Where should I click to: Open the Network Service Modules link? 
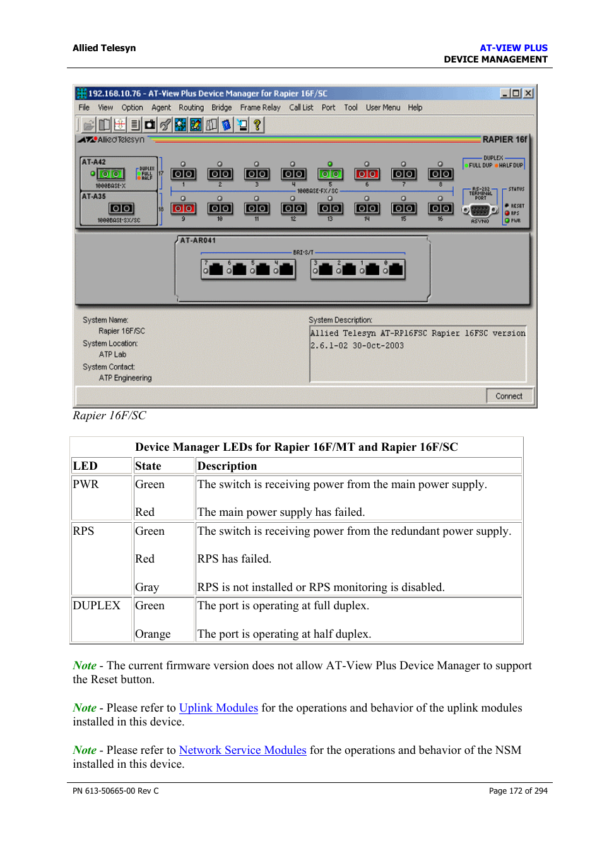coord(242,750)
